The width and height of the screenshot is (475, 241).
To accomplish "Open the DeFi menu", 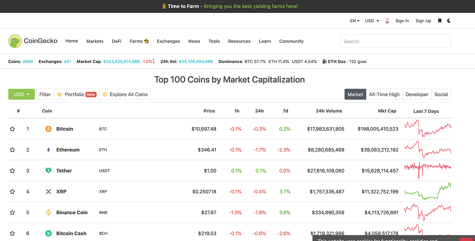I will [x=117, y=41].
